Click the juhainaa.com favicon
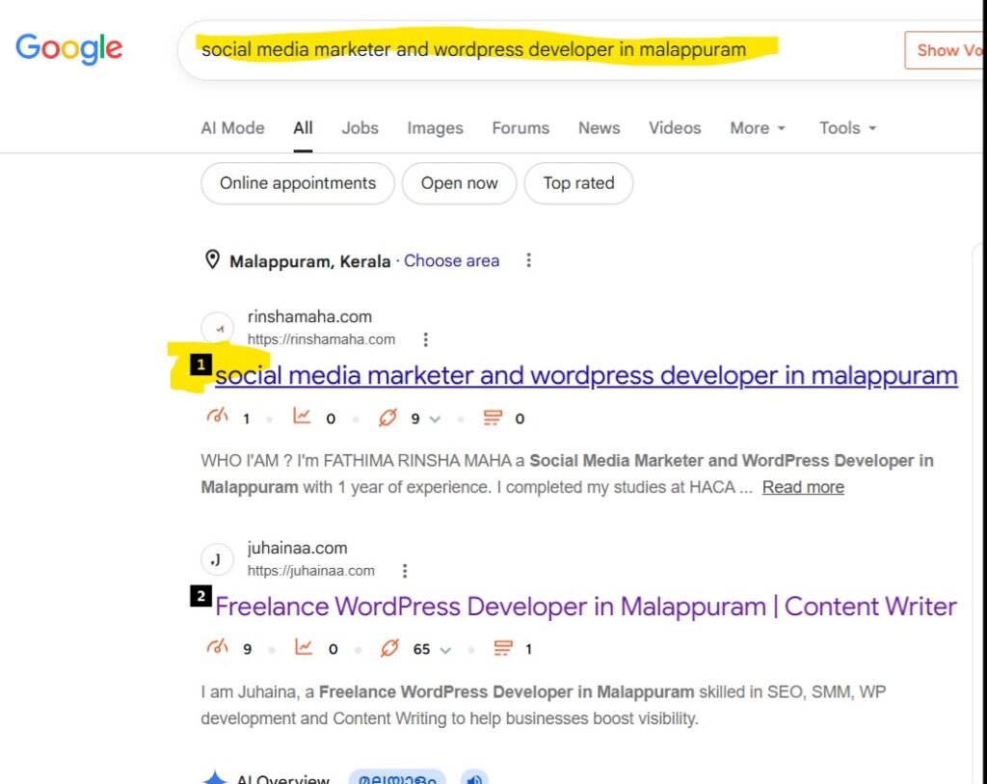Screen dimensions: 987x784 coord(217,559)
